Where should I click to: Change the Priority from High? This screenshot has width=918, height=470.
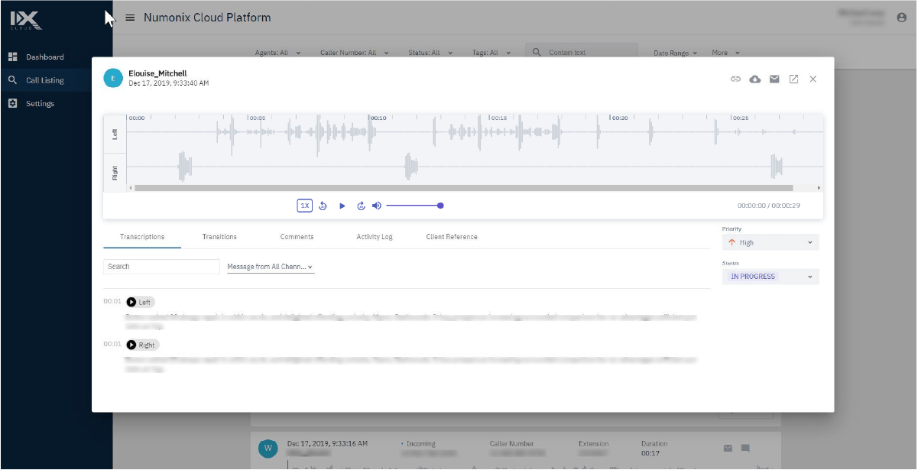pos(770,241)
